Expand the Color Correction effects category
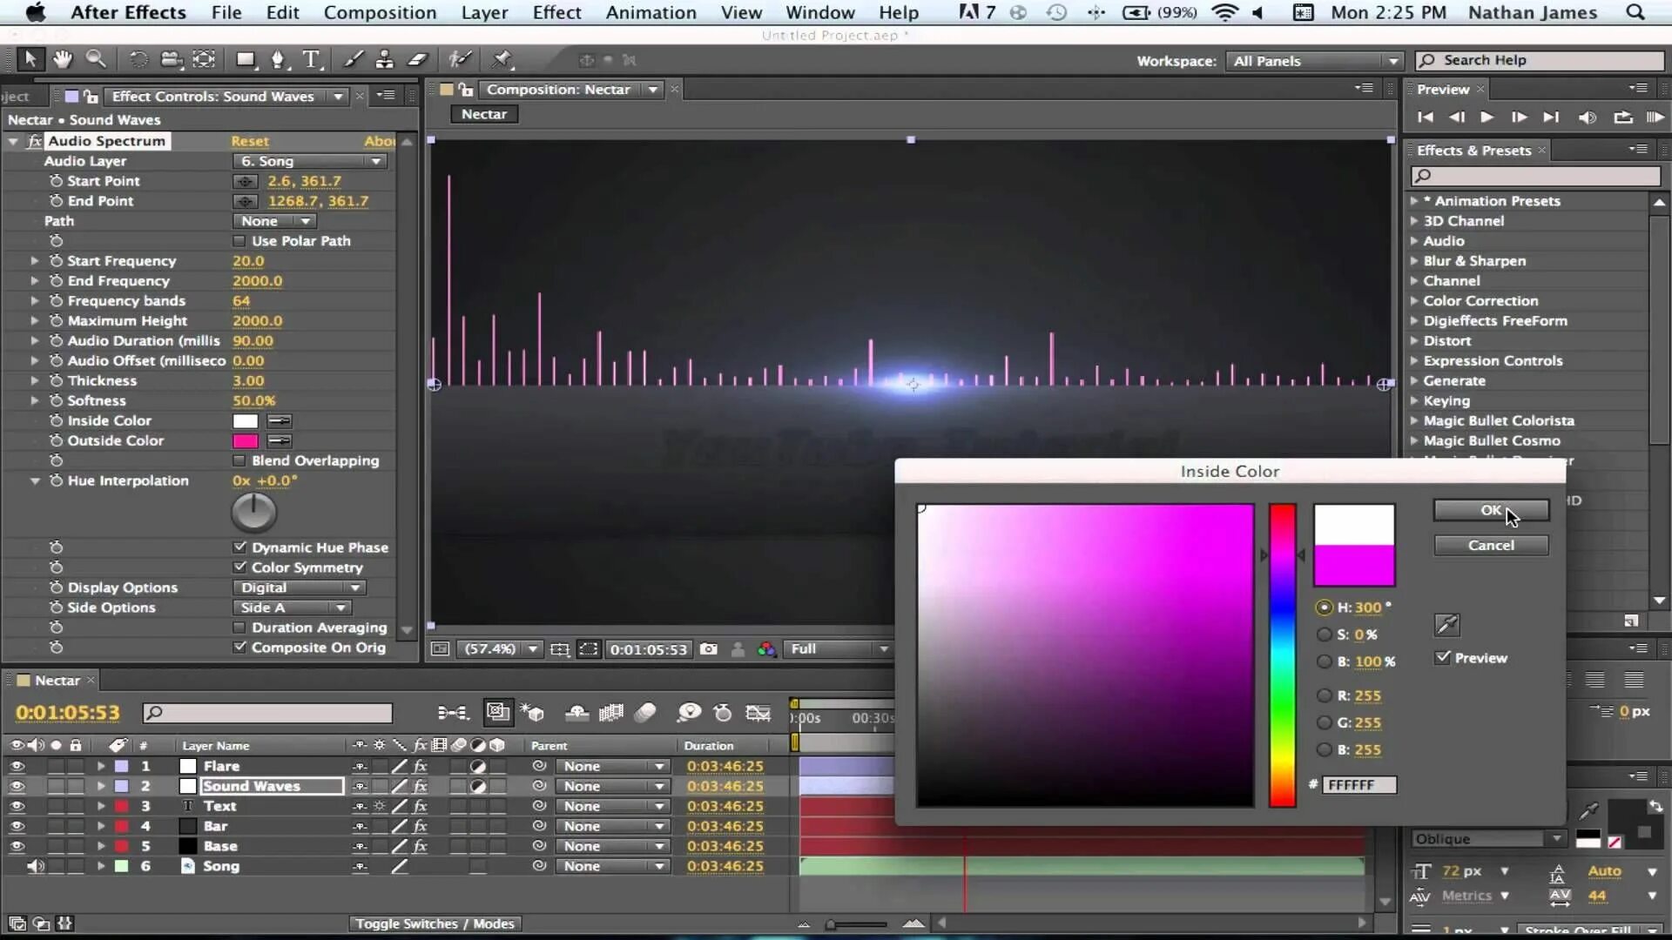1672x940 pixels. pyautogui.click(x=1414, y=301)
